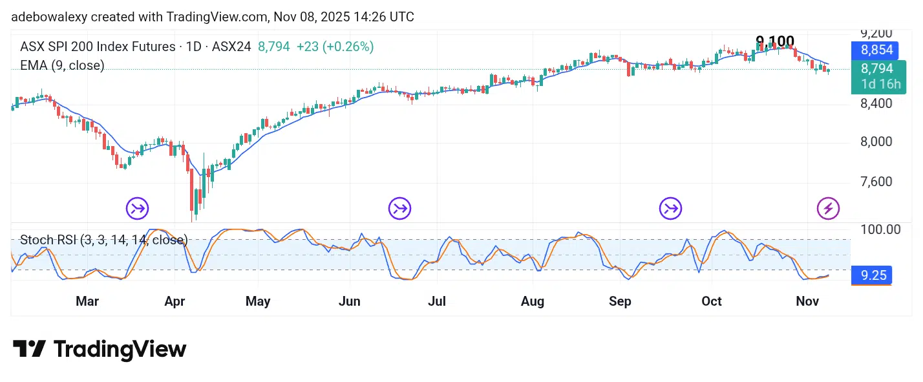Click the purple arrow icon in mid-June

400,208
